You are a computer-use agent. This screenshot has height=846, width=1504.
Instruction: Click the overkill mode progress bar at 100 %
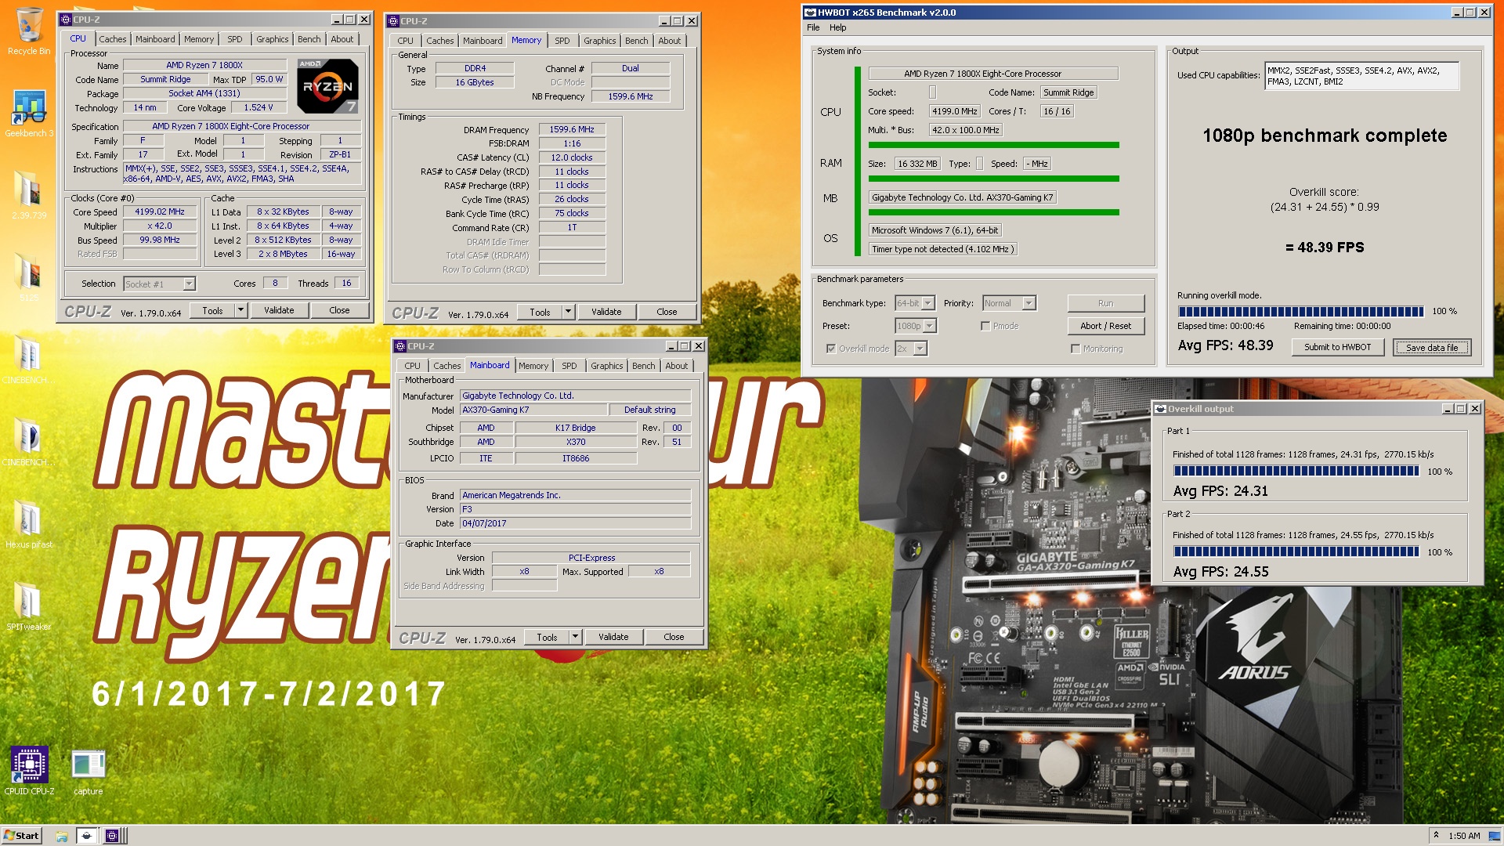pyautogui.click(x=1300, y=312)
